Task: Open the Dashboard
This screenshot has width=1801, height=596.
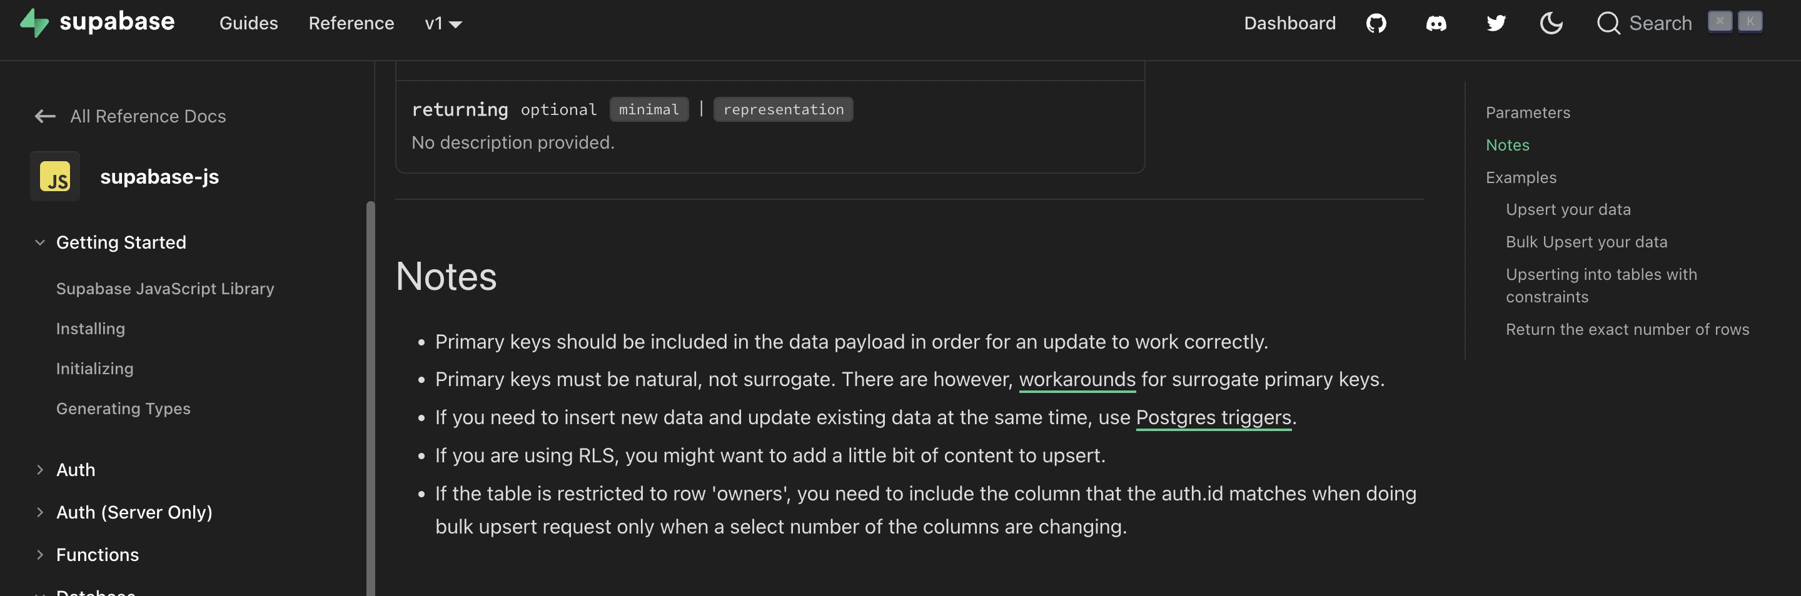Action: click(1289, 22)
